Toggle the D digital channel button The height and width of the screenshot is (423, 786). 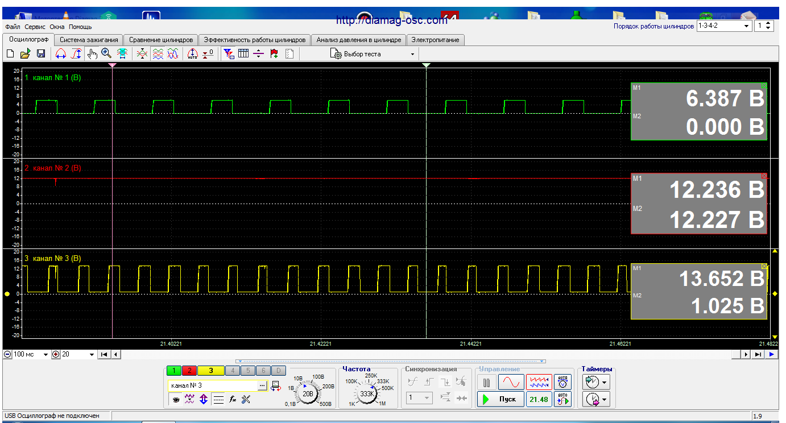pos(279,371)
